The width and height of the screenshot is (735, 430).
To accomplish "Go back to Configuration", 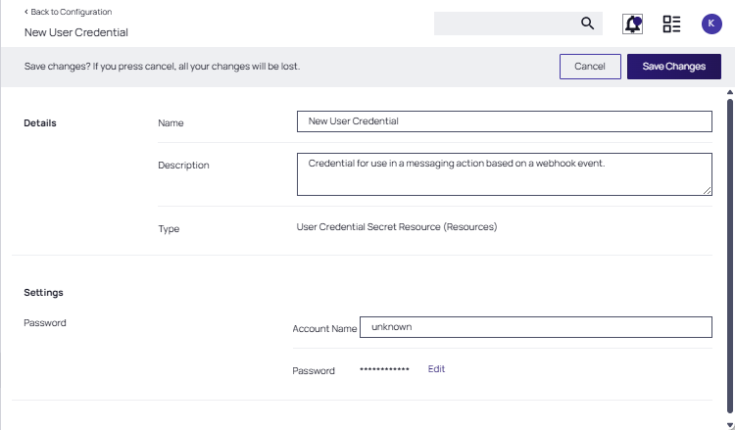I will (x=71, y=12).
